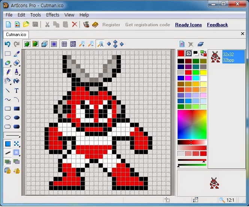Viewport: 249px width, 207px height.
Task: Select the flood fill bucket tool
Action: tap(16, 81)
